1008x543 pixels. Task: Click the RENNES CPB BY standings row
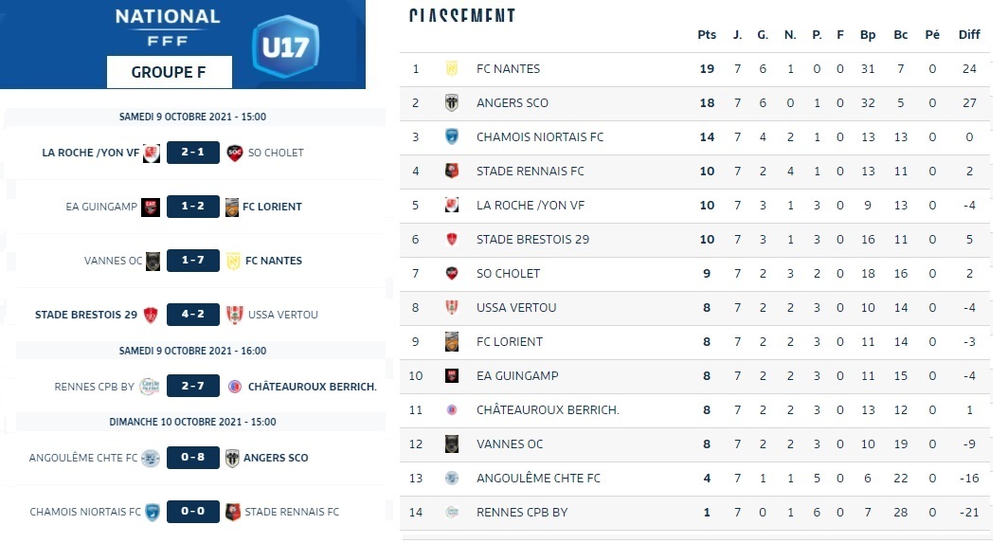[x=696, y=513]
